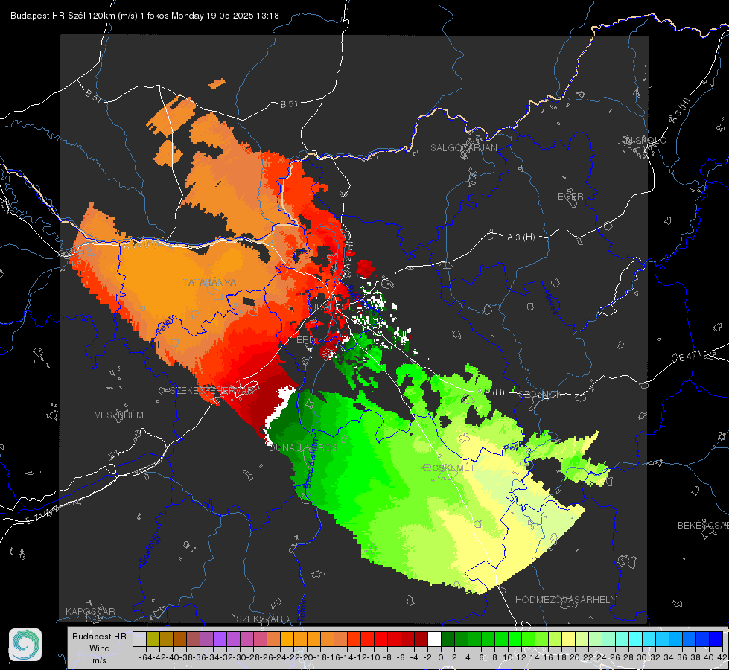Click the VESZPRÉM city label
The width and height of the screenshot is (729, 670).
click(119, 415)
